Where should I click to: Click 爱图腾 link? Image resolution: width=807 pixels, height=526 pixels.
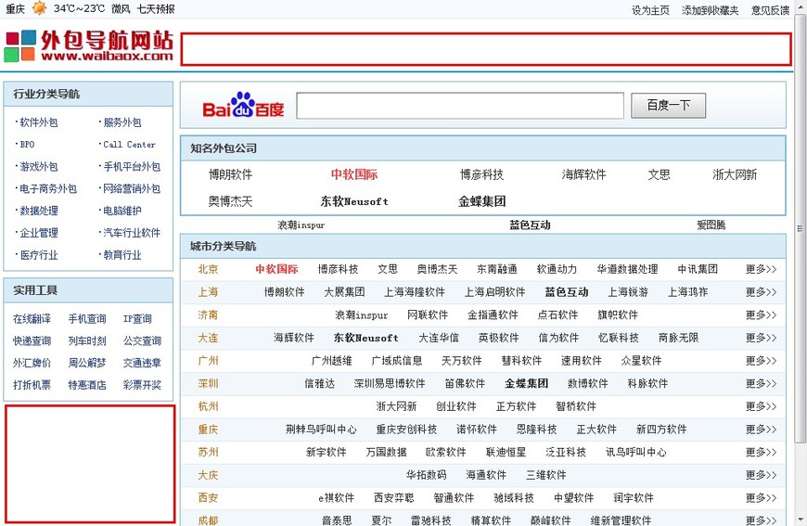[x=711, y=225]
